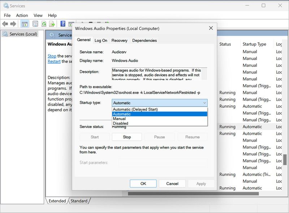Viewport: 289px width, 213px height.
Task: Choose Disabled startup type option
Action: [160, 123]
